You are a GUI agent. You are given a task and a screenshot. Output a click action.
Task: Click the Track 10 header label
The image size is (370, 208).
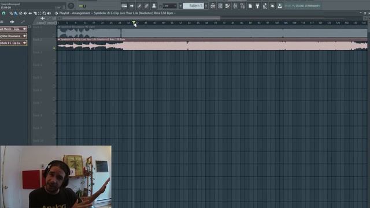(x=38, y=140)
